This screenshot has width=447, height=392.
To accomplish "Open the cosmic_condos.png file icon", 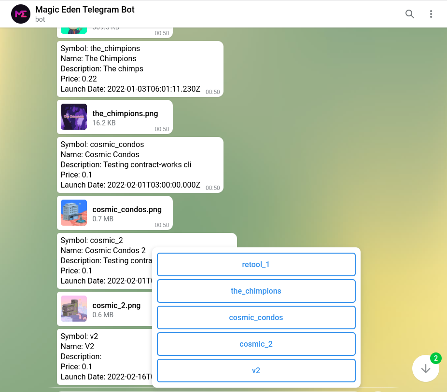I will [73, 213].
